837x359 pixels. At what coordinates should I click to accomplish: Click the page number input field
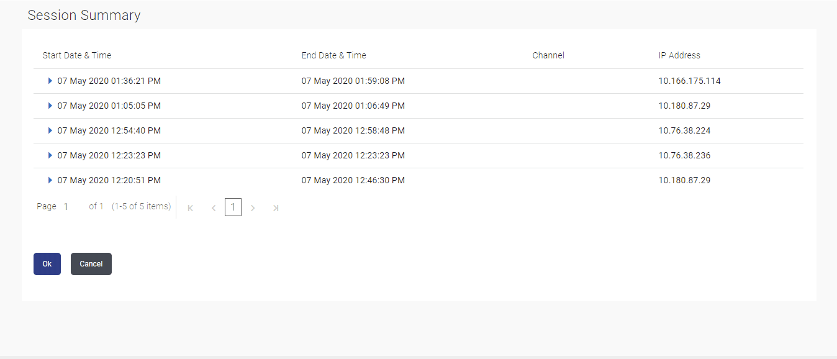pos(73,206)
